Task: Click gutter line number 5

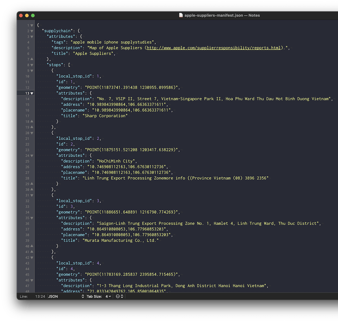Action: click(x=28, y=48)
